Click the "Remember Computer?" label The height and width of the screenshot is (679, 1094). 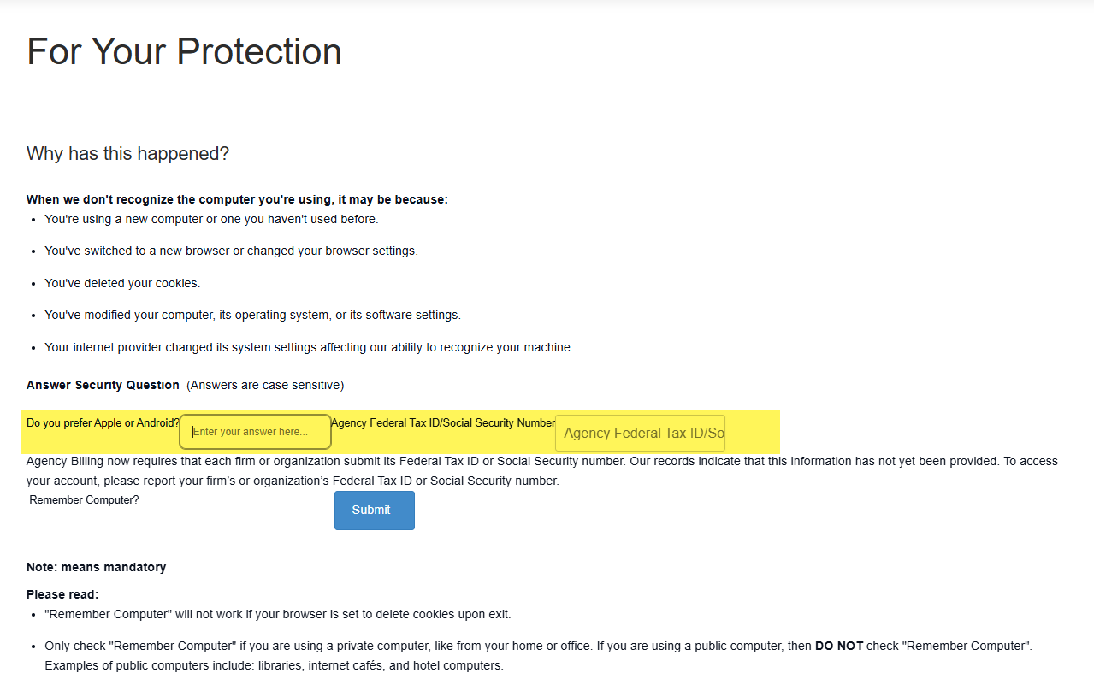[84, 499]
